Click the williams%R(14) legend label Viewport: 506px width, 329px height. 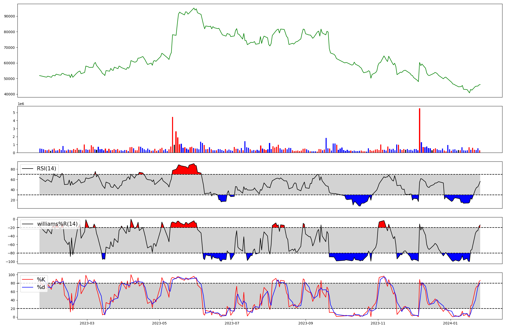click(x=57, y=224)
